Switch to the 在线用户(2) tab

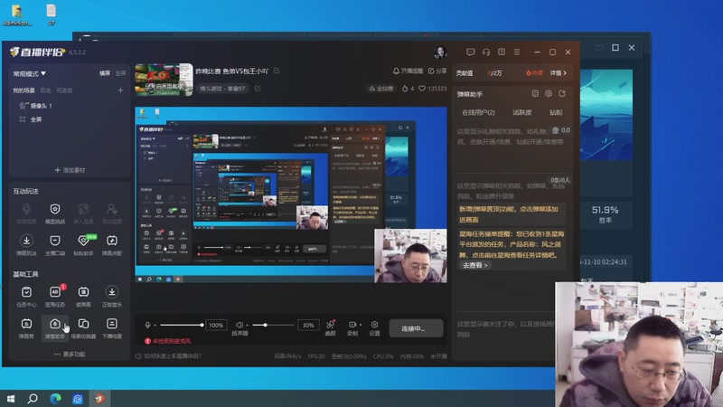(x=478, y=112)
